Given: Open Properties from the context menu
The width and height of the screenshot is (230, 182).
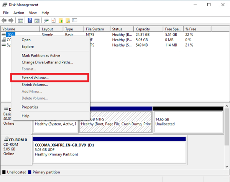Looking at the screenshot, I should (30, 107).
